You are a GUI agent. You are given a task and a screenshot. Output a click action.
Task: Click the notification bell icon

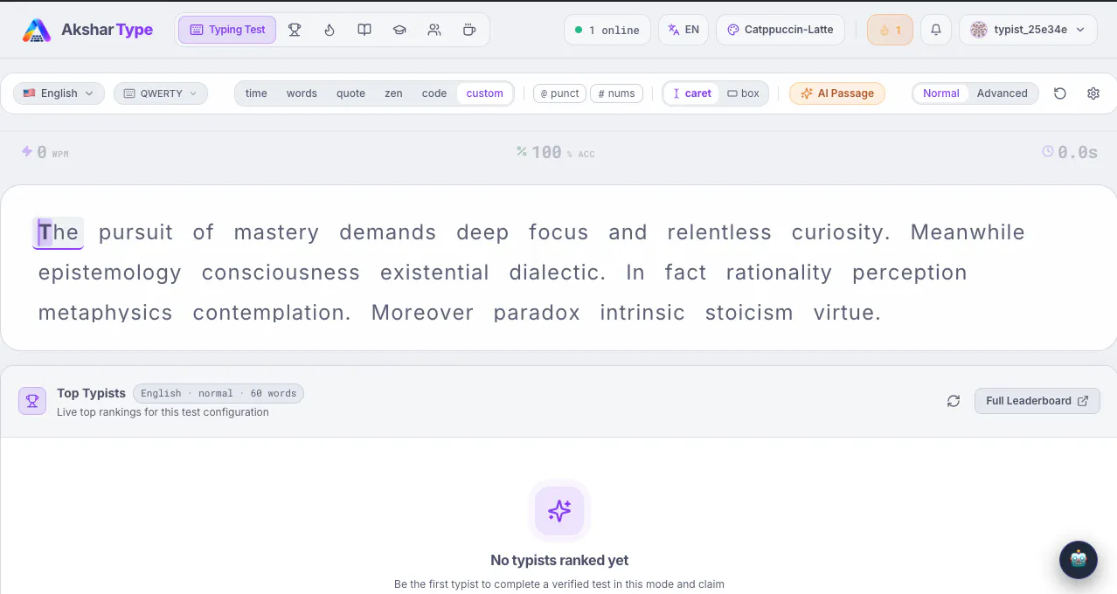tap(936, 30)
